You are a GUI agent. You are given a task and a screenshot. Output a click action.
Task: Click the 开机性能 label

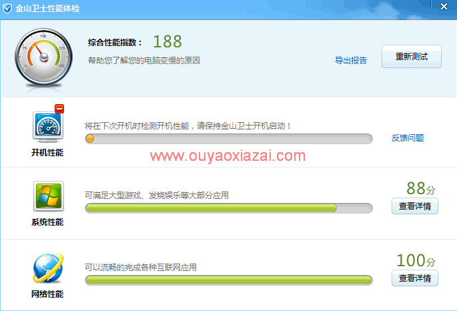(47, 152)
